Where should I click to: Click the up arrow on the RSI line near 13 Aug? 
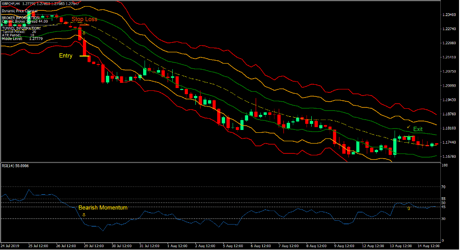(408, 208)
